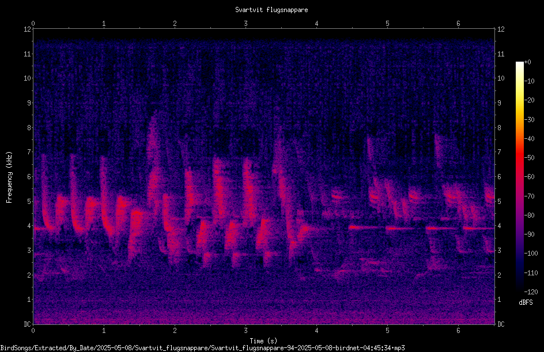
Task: Click the '-60' label on the color scale
Action: (529, 177)
